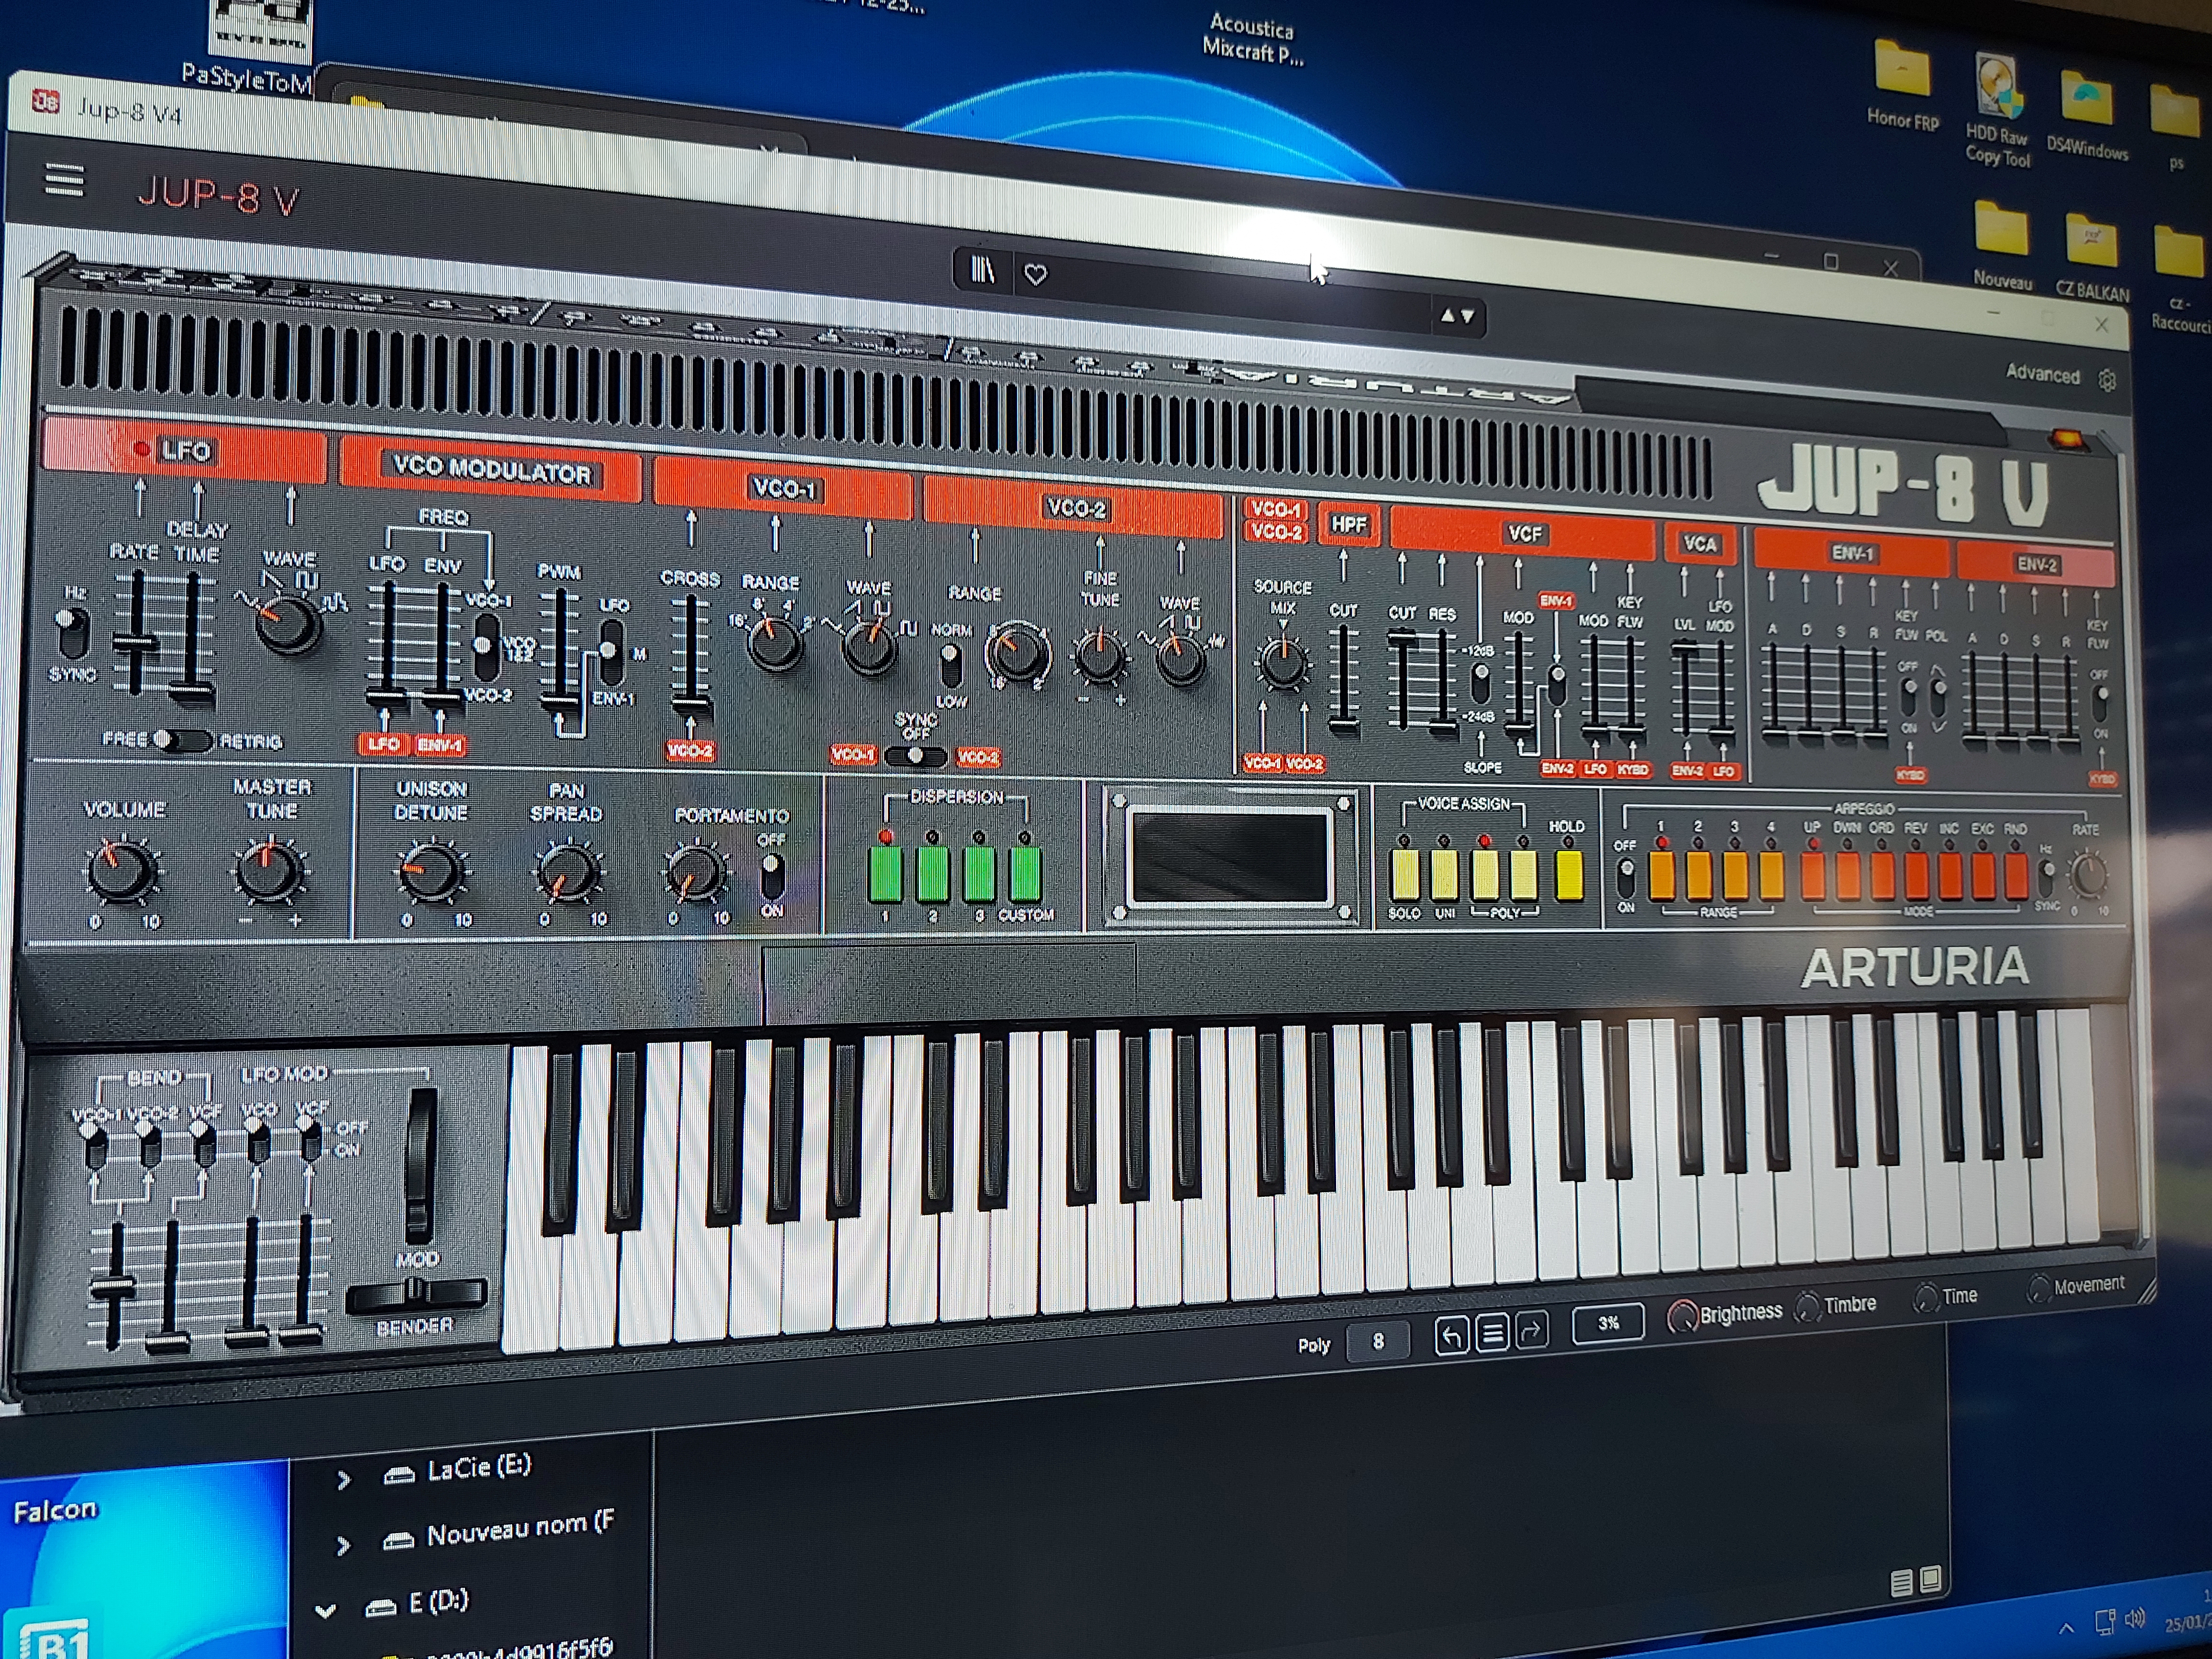
Task: Select Arpeggio range 1 button
Action: point(1662,875)
